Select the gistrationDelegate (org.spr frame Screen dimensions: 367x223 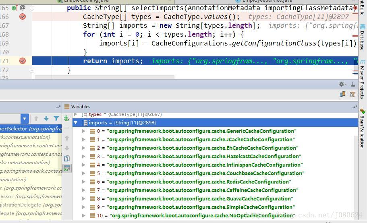coord(31,205)
